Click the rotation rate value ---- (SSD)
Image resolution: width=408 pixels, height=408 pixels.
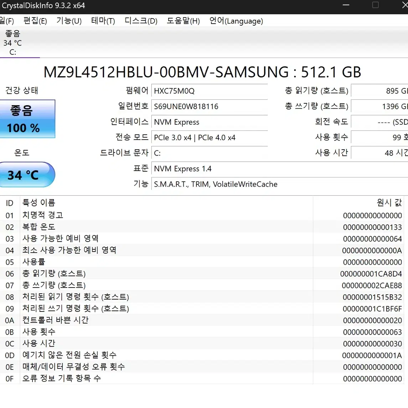[379, 122]
